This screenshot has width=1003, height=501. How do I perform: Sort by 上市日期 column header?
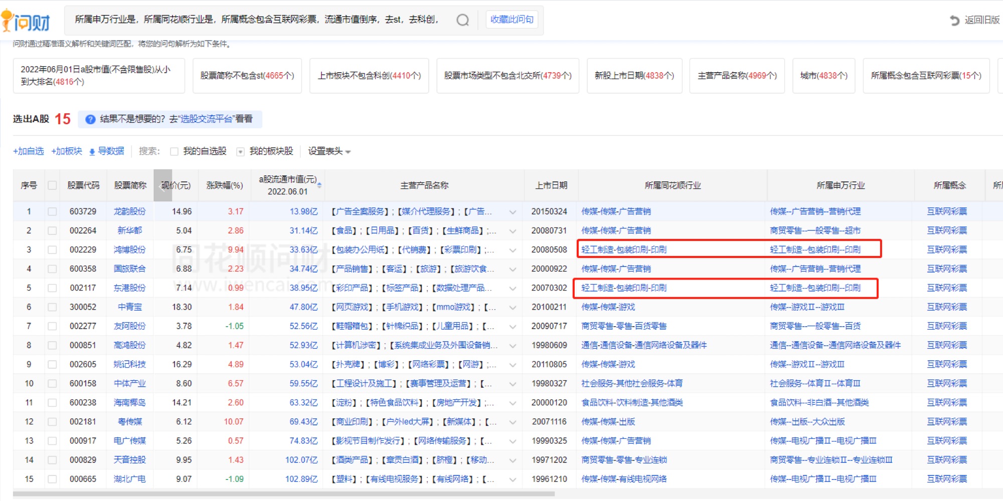click(551, 185)
